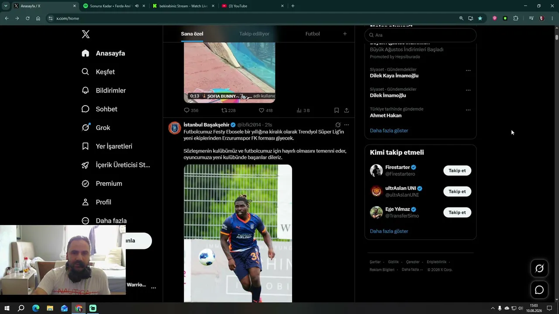Switch to the Sana özel tab
The height and width of the screenshot is (314, 559).
coord(192,34)
